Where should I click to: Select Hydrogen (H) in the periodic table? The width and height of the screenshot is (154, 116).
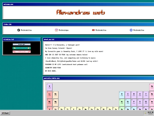50,87
